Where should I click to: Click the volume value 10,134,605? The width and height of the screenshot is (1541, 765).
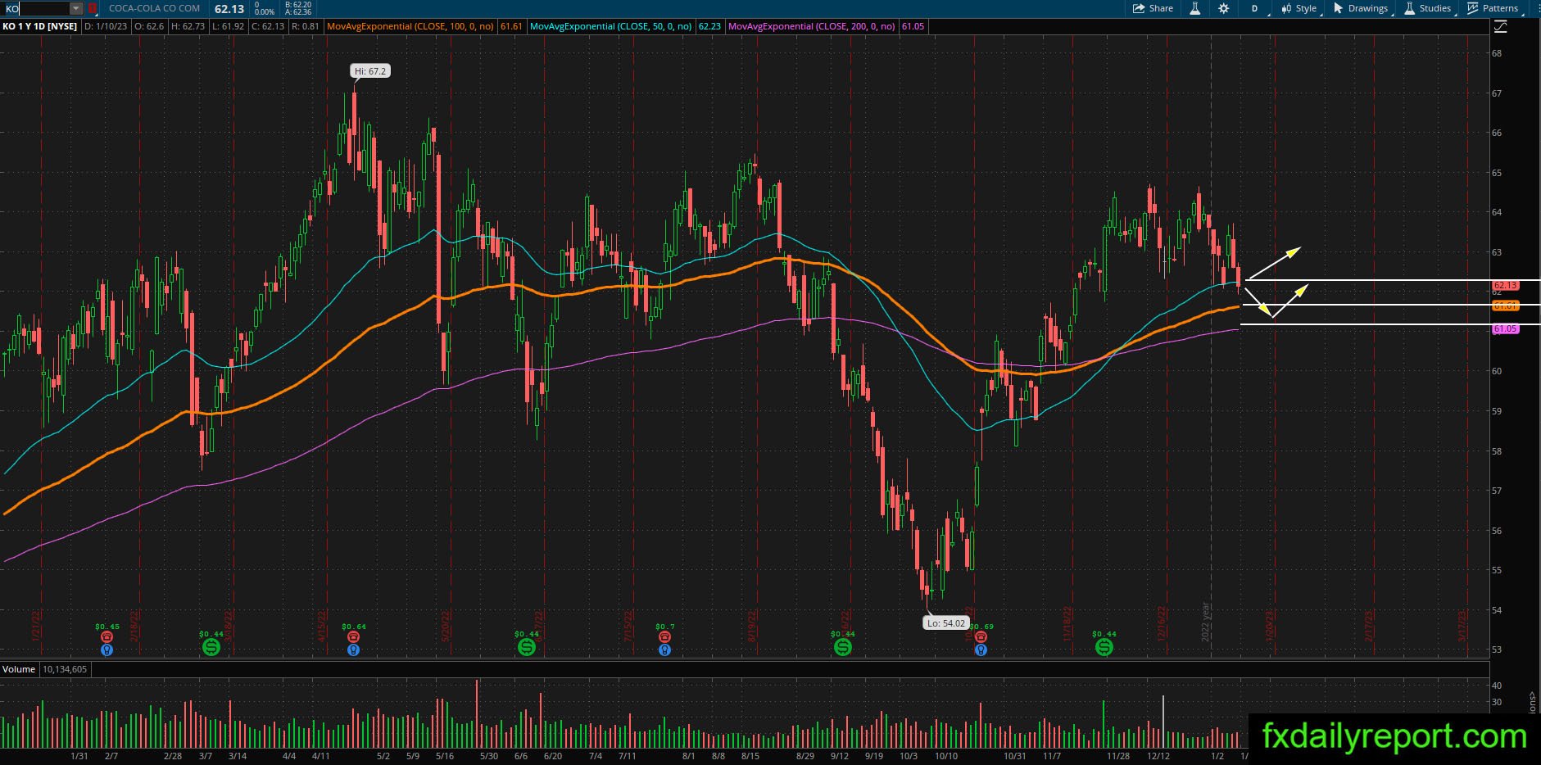65,669
